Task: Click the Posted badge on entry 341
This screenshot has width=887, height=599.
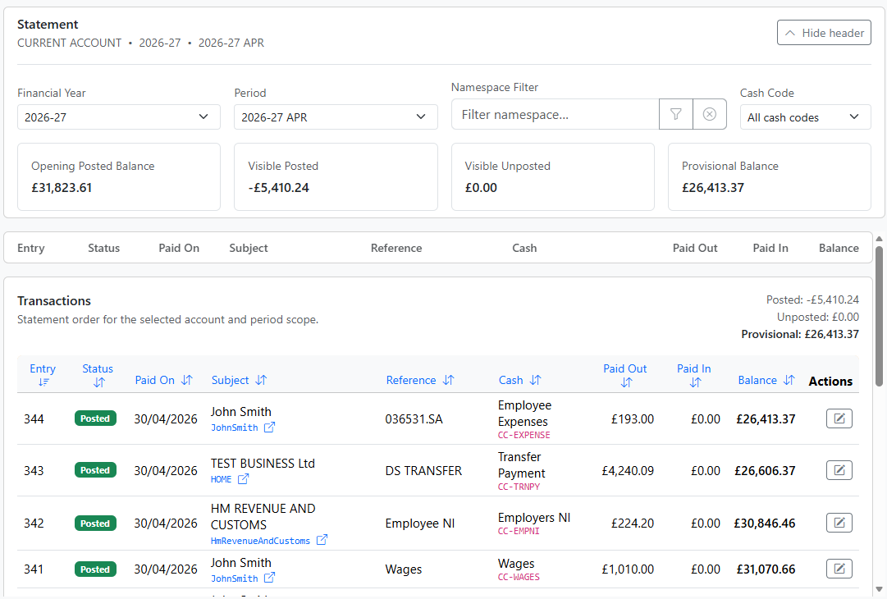Action: 95,569
